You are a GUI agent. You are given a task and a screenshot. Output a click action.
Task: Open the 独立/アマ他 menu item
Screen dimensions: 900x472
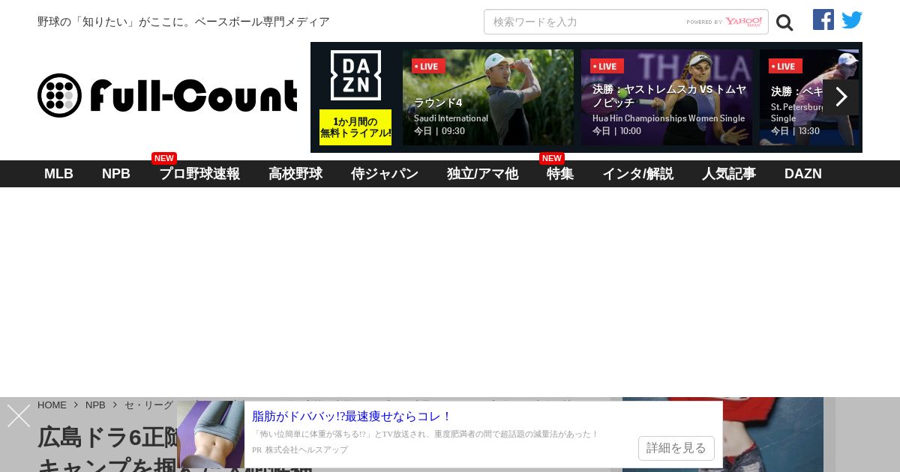(482, 174)
